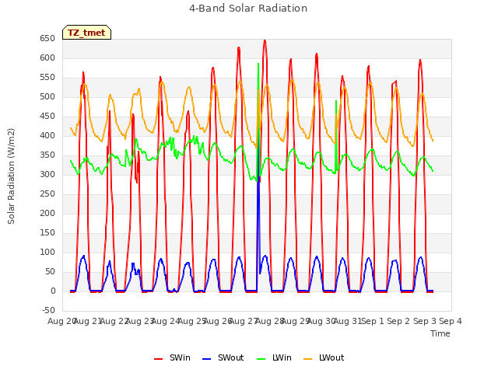The image size is (498, 373).
Task: Click the 200 y-axis tick label
Action: [x=47, y=214]
